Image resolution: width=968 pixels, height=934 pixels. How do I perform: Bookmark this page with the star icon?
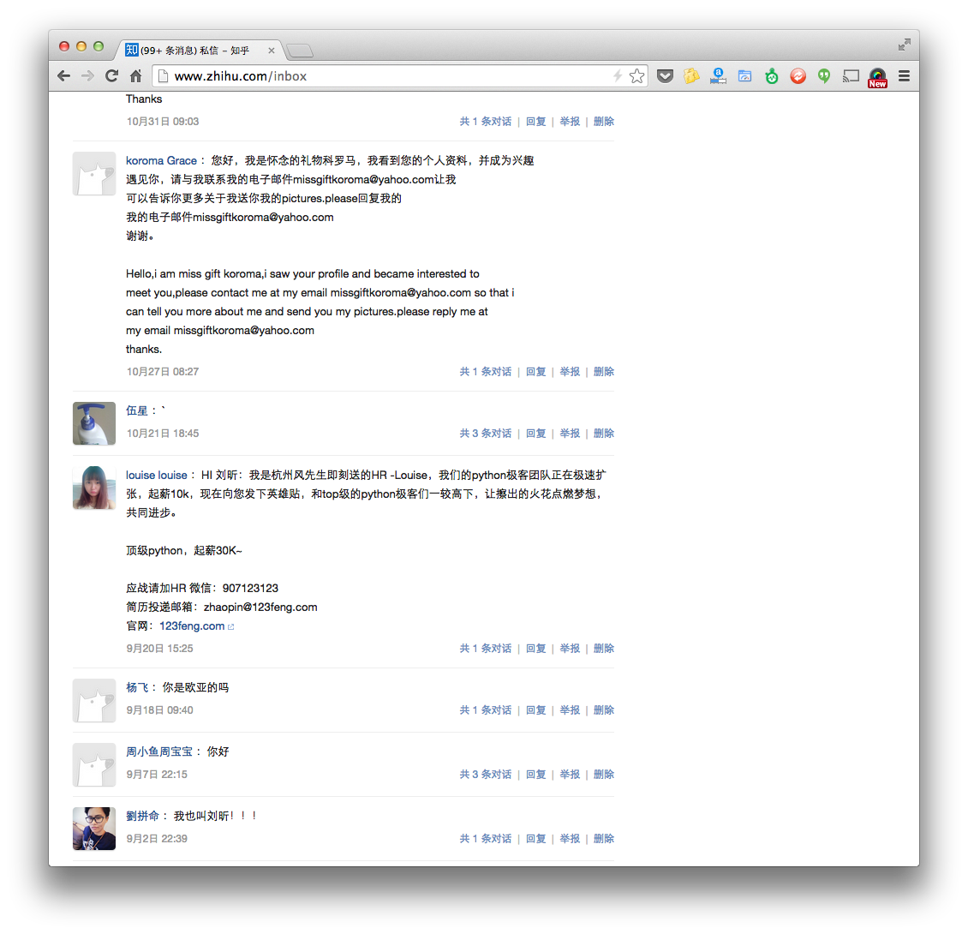click(x=636, y=76)
